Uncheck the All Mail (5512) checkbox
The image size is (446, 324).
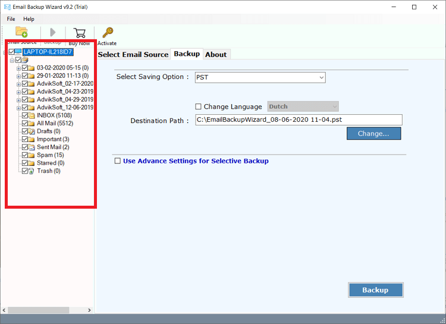pos(25,123)
